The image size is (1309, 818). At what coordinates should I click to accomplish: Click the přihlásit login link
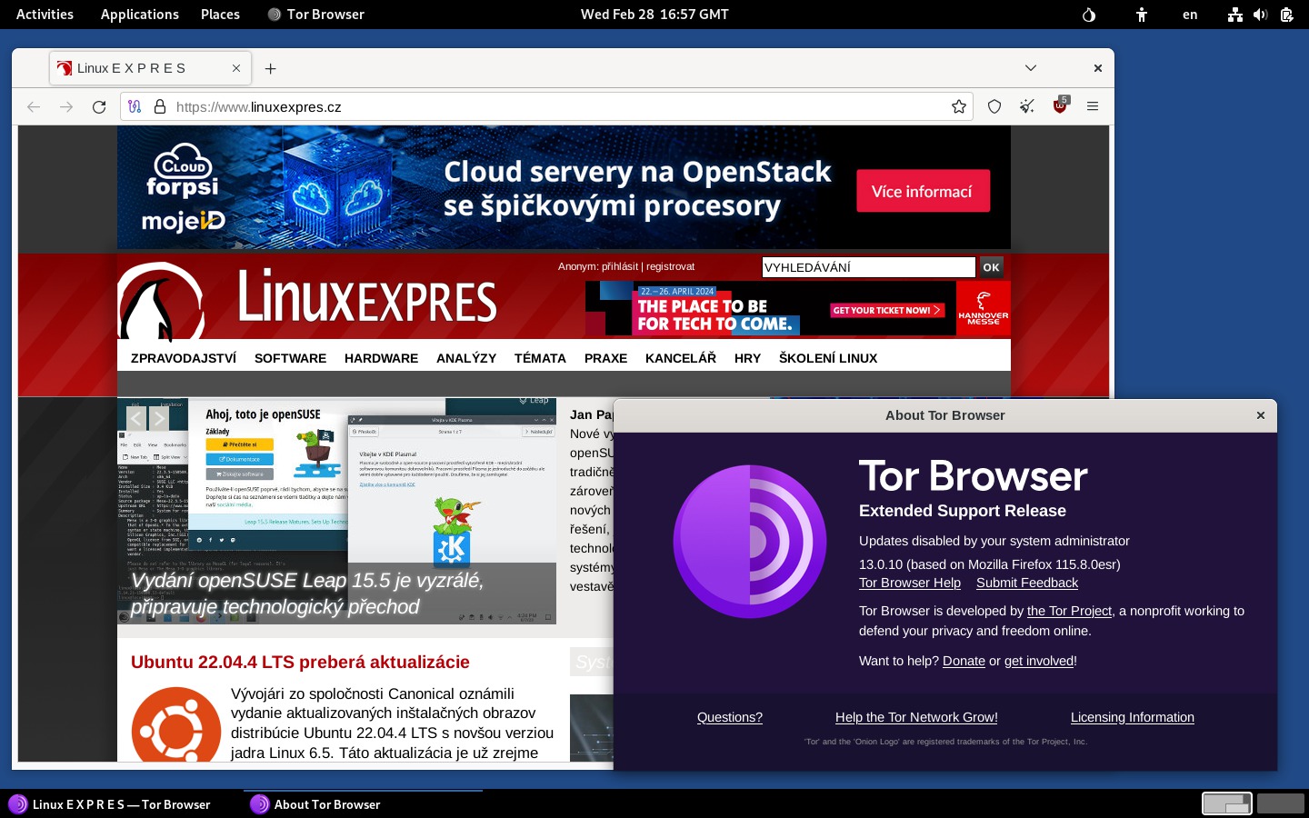coord(620,267)
